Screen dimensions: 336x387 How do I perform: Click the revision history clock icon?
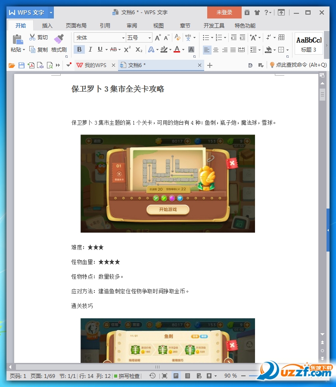152,376
